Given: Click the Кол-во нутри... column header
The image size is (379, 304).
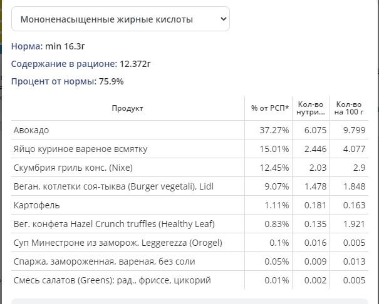Looking at the screenshot, I should tap(311, 108).
